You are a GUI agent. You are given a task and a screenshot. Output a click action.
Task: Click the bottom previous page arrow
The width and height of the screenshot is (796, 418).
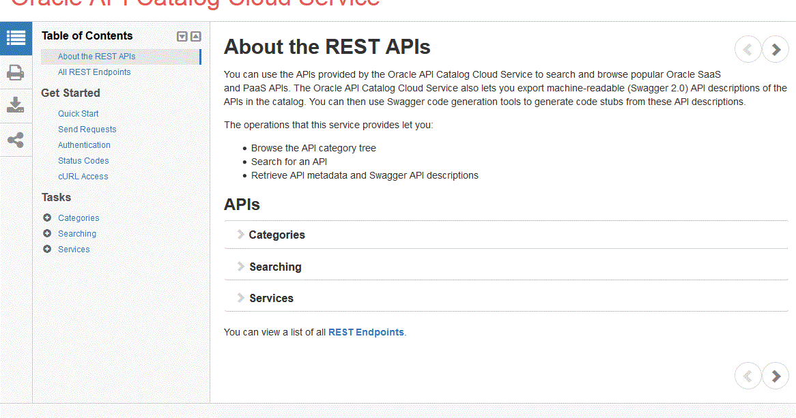pos(748,376)
